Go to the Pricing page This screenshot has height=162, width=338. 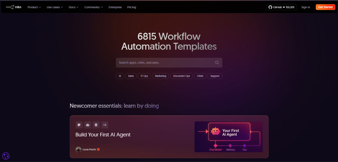(132, 7)
